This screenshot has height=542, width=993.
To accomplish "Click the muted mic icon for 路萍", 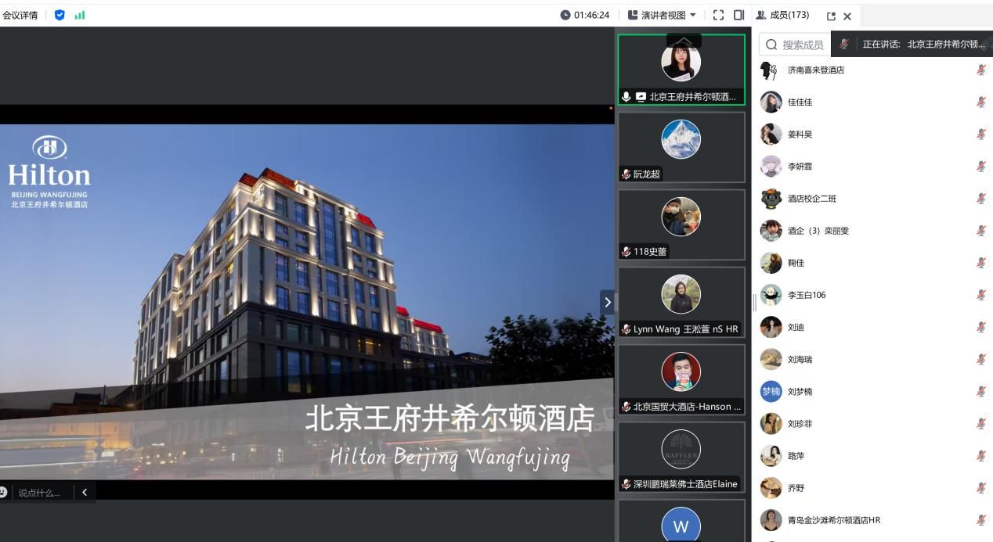I will click(980, 455).
